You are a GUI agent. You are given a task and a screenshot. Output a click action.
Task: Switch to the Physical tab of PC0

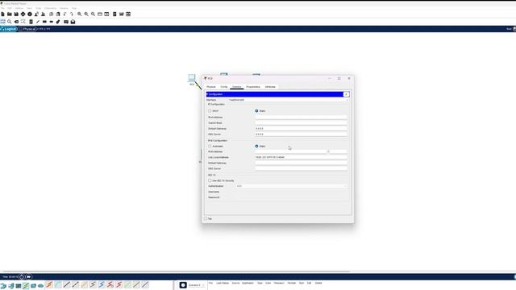211,87
